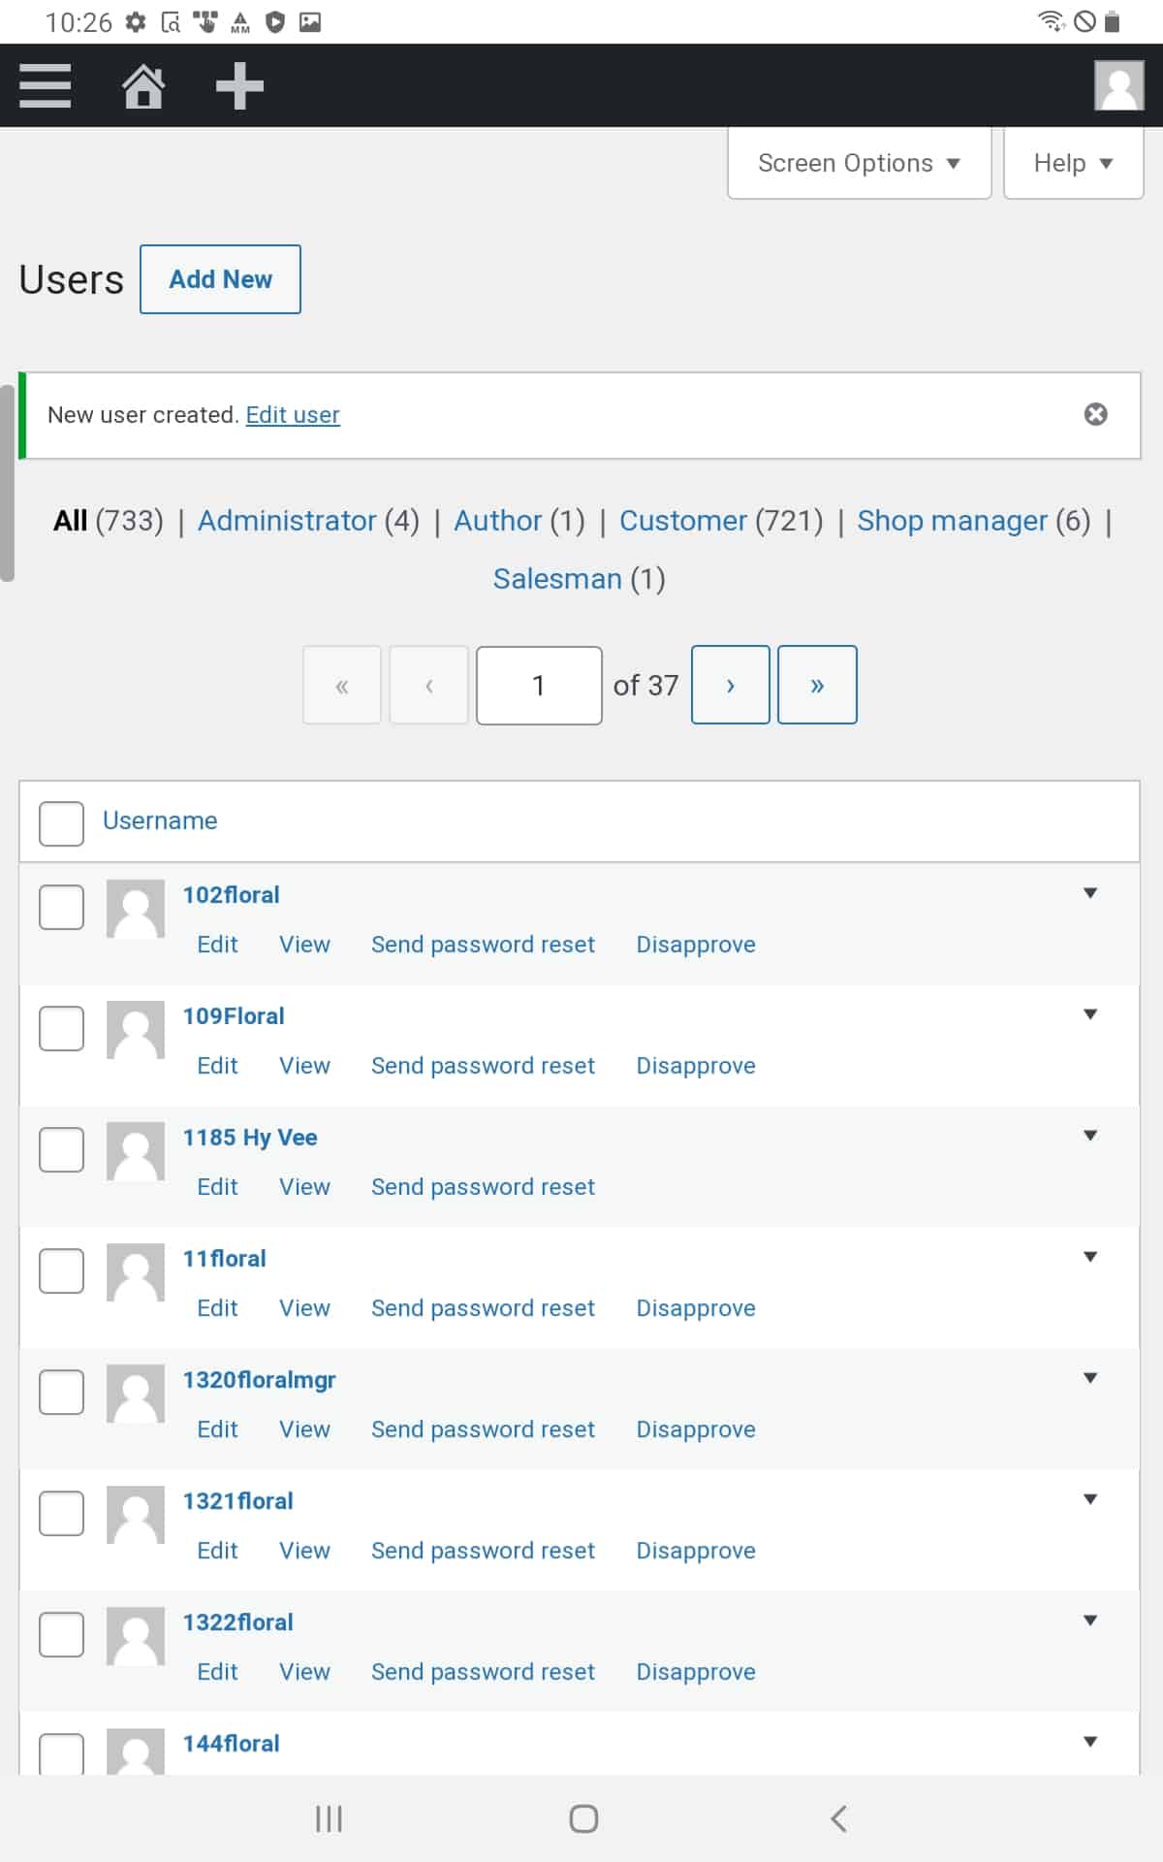
Task: Tap the battery status icon
Action: tap(1112, 21)
